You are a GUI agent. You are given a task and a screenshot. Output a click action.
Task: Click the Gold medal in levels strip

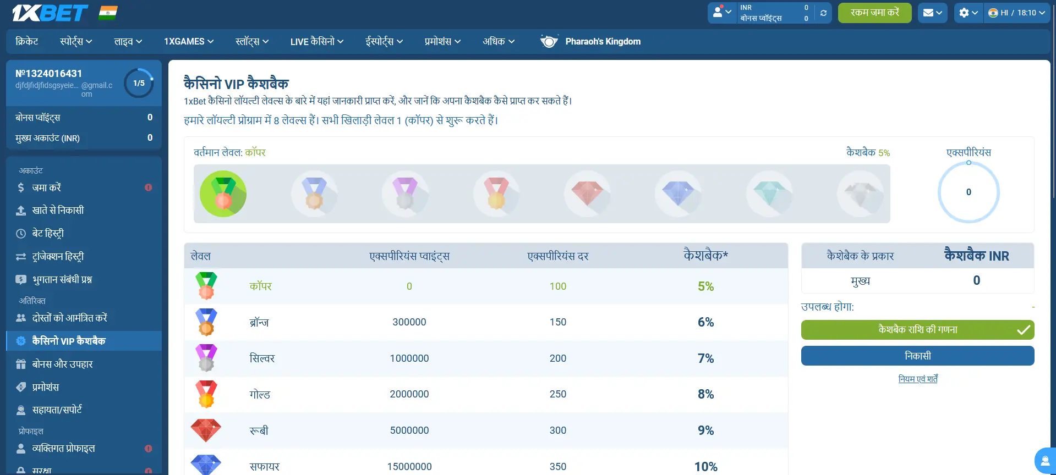coord(496,194)
